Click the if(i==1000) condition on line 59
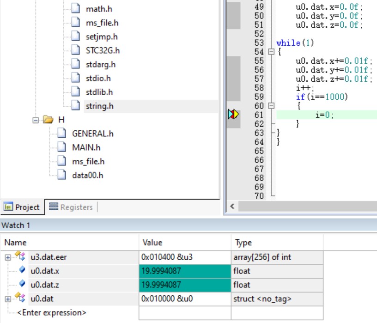The width and height of the screenshot is (377, 323). click(x=322, y=97)
